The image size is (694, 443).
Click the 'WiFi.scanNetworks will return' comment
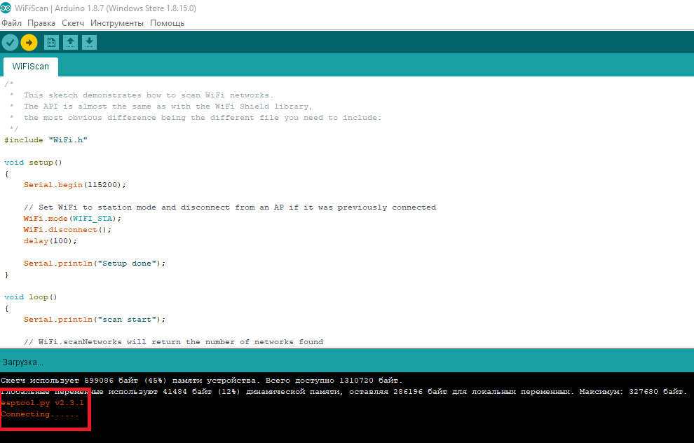174,341
